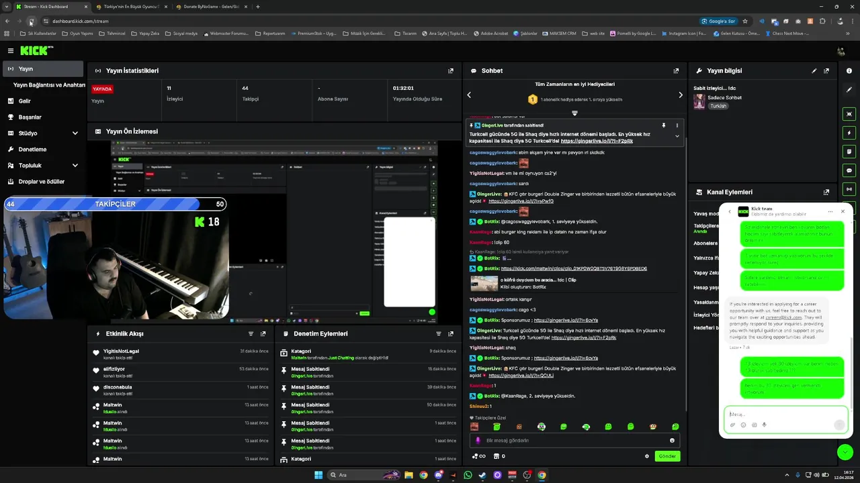Viewport: 860px width, 483px height.
Task: Click the broadcast signal icon in right rail
Action: 849,189
